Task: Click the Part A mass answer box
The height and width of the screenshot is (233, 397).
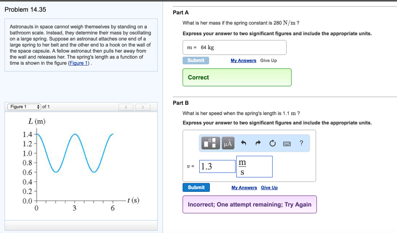Action: [x=235, y=48]
